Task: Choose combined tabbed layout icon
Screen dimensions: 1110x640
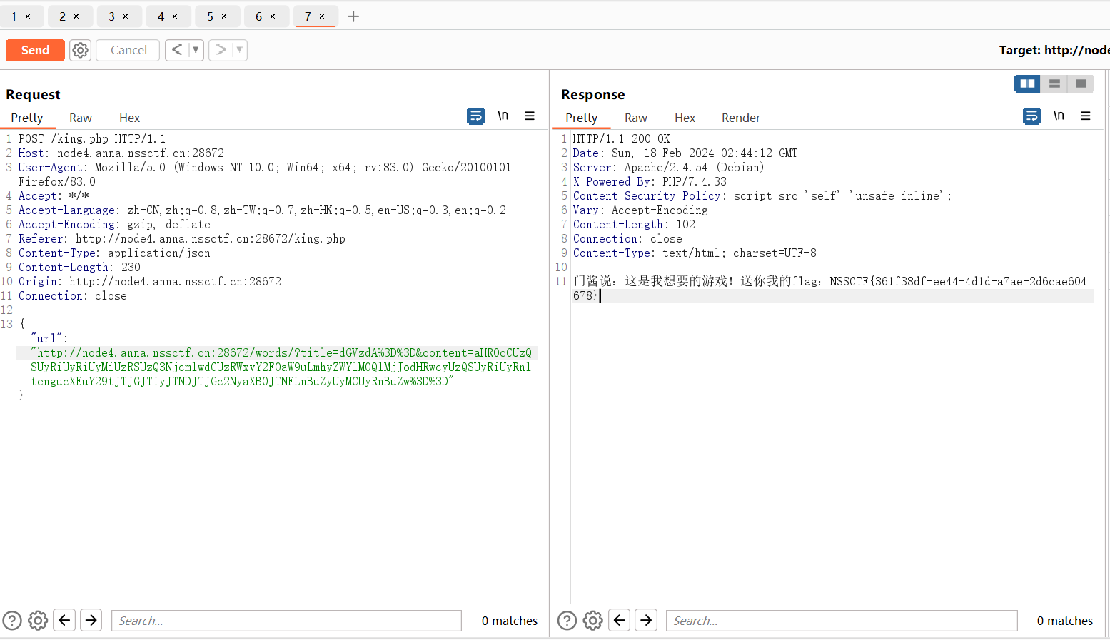Action: point(1081,83)
